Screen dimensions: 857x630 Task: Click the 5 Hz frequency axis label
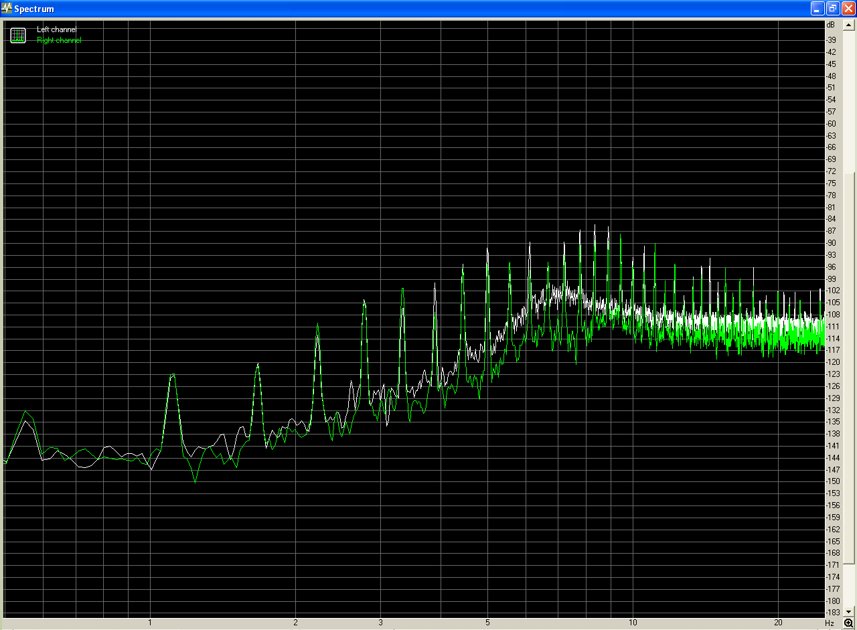pyautogui.click(x=487, y=623)
